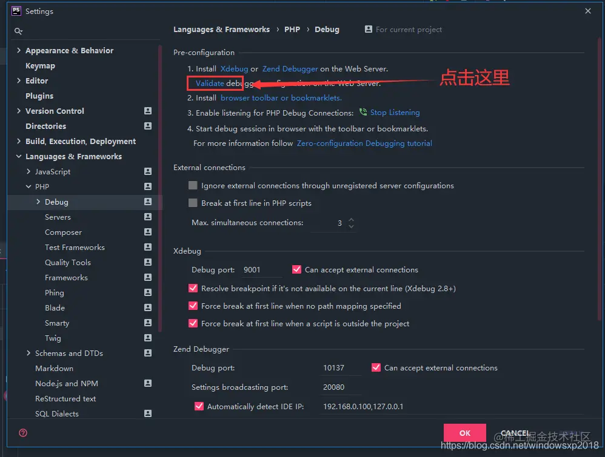Uncheck Resolve breakpoint if not available option
605x457 pixels.
coord(193,288)
